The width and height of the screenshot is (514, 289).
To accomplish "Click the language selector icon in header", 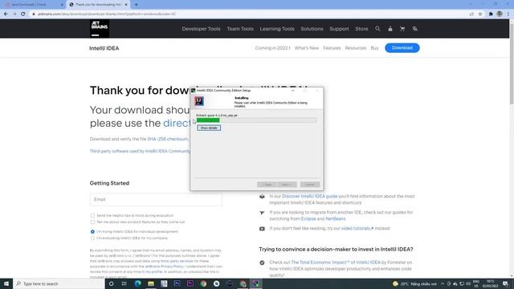I will [414, 29].
